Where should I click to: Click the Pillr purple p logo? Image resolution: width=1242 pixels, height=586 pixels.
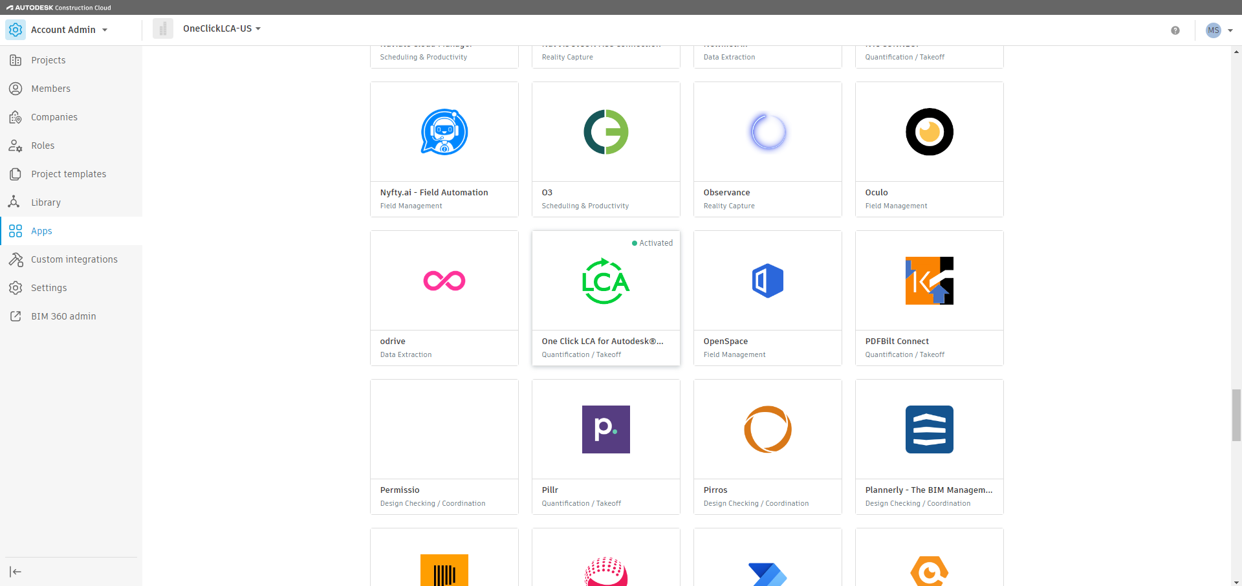(606, 429)
